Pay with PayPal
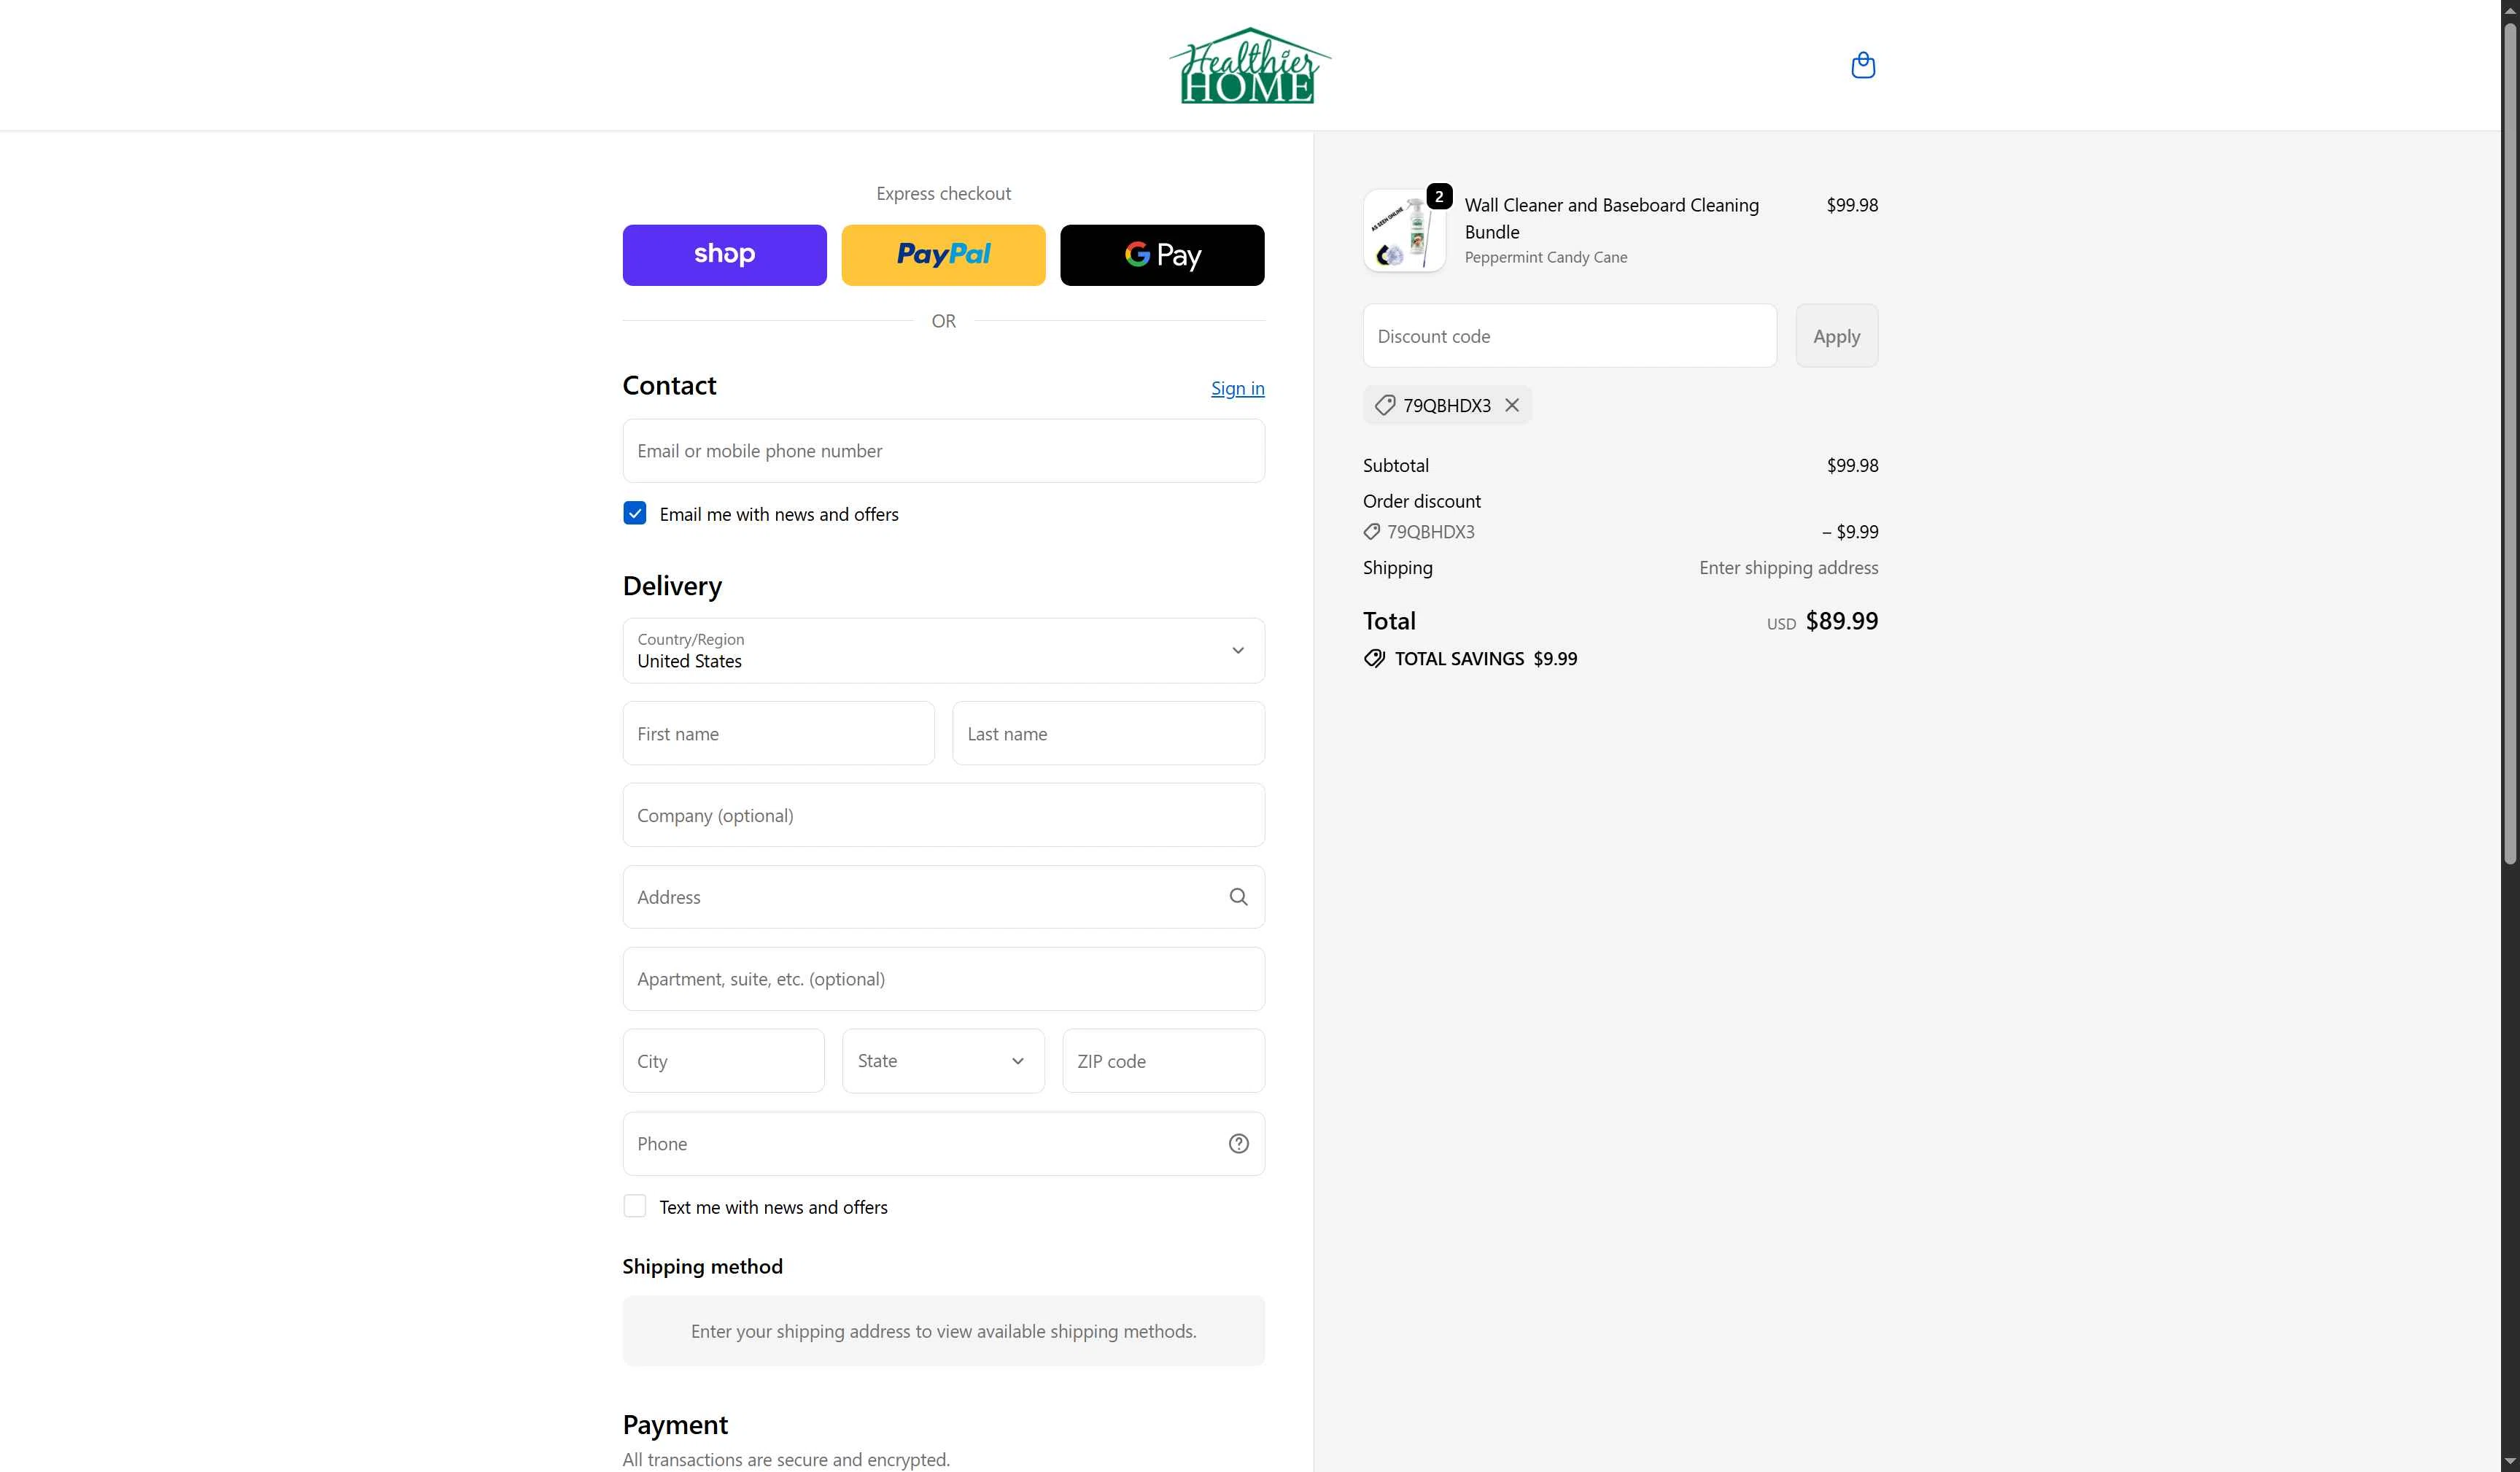2520x1472 pixels. [x=942, y=254]
